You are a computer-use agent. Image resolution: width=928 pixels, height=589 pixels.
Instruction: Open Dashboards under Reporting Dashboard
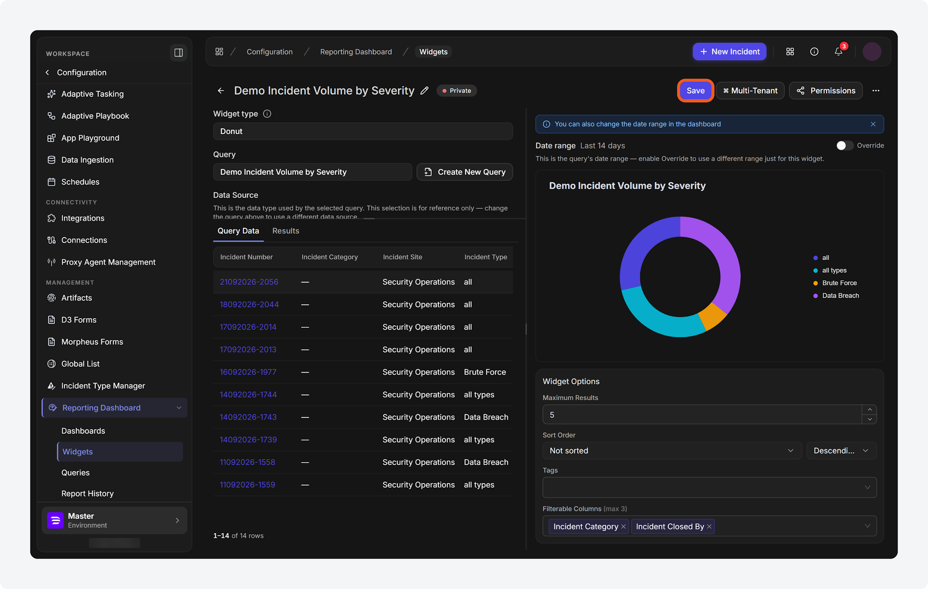[x=83, y=431]
